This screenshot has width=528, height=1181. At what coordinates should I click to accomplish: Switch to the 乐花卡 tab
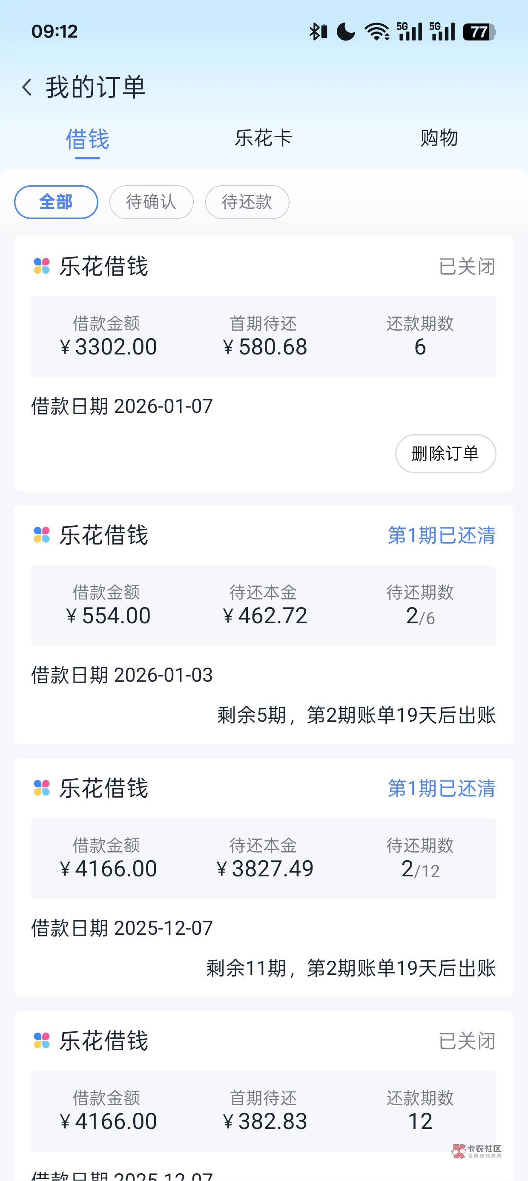(264, 138)
